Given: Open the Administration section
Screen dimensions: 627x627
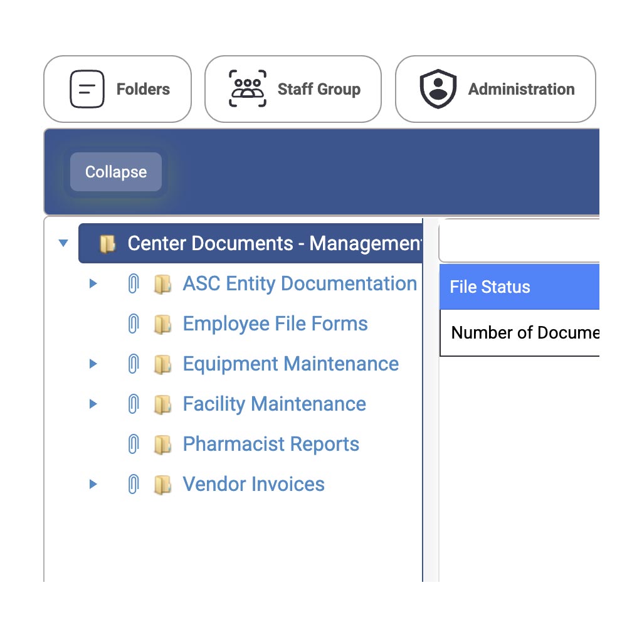Looking at the screenshot, I should point(495,89).
